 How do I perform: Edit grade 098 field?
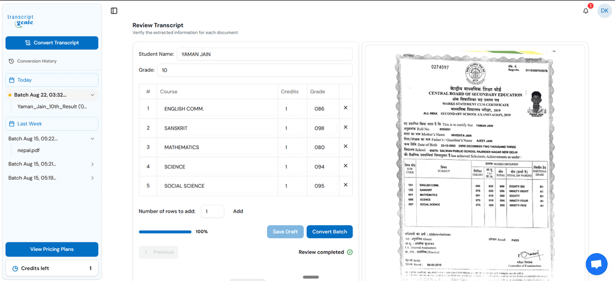[x=323, y=128]
